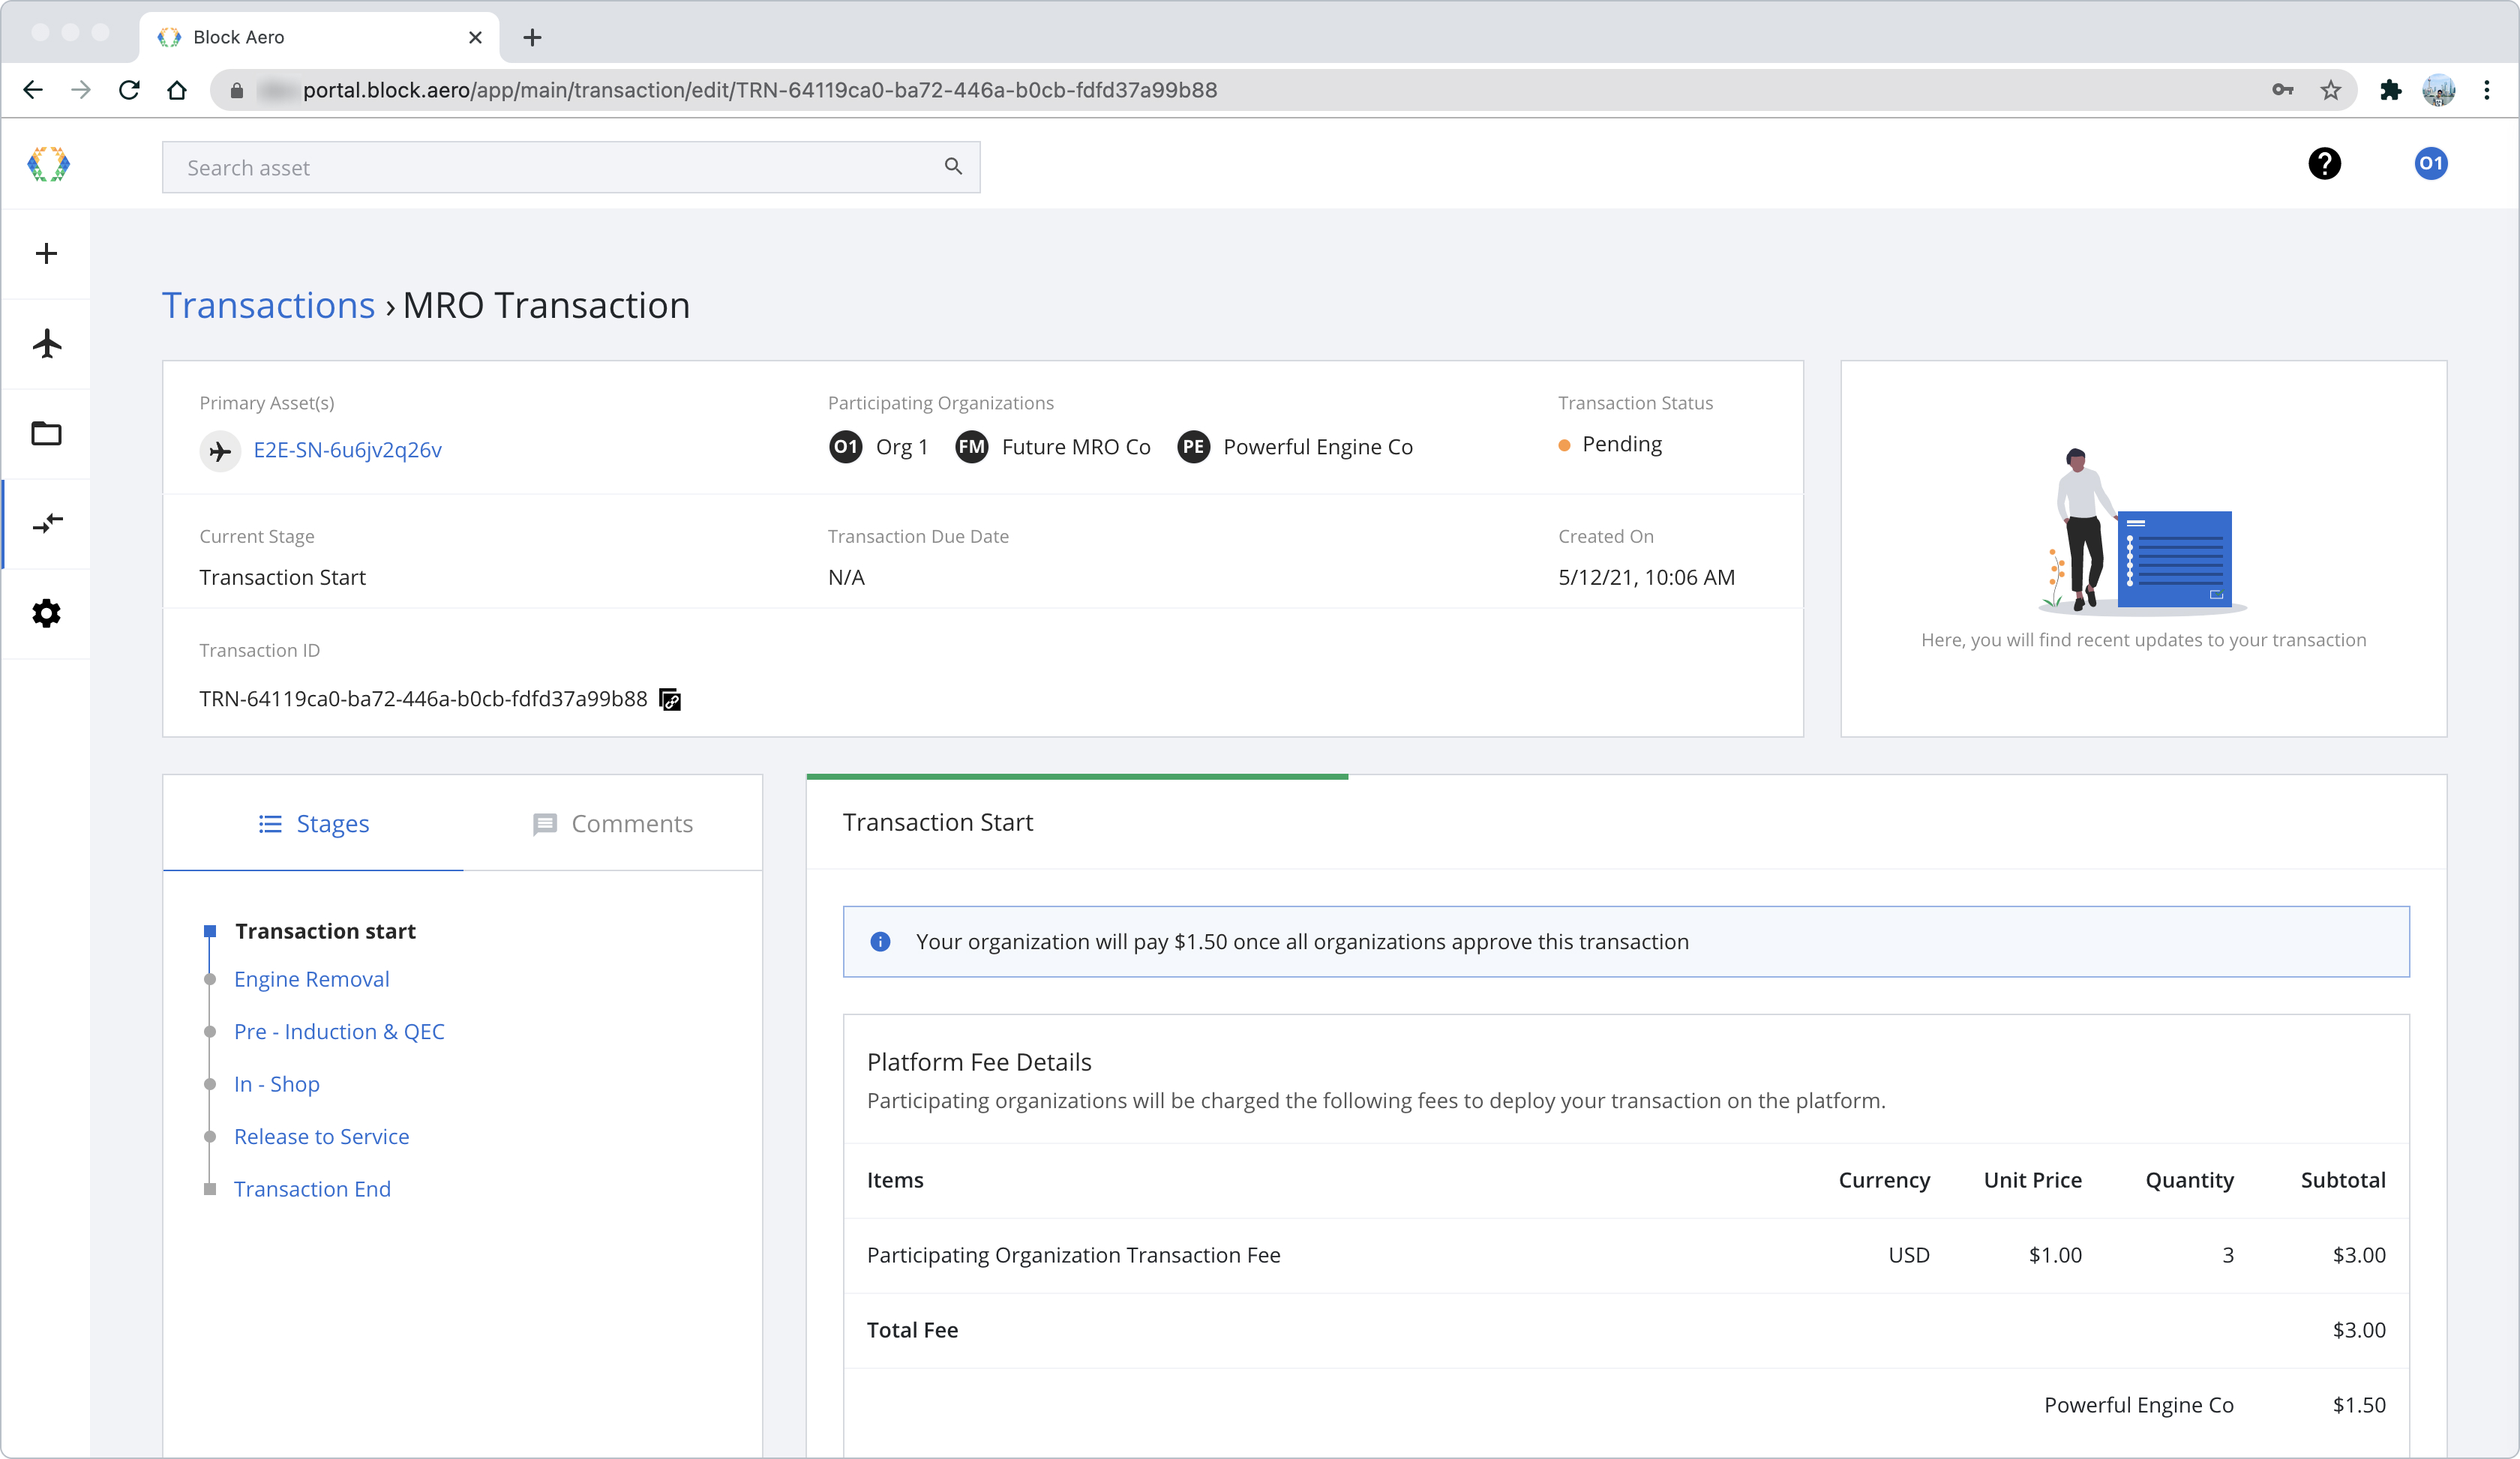This screenshot has height=1459, width=2520.
Task: Click the PE organization badge
Action: click(1193, 447)
